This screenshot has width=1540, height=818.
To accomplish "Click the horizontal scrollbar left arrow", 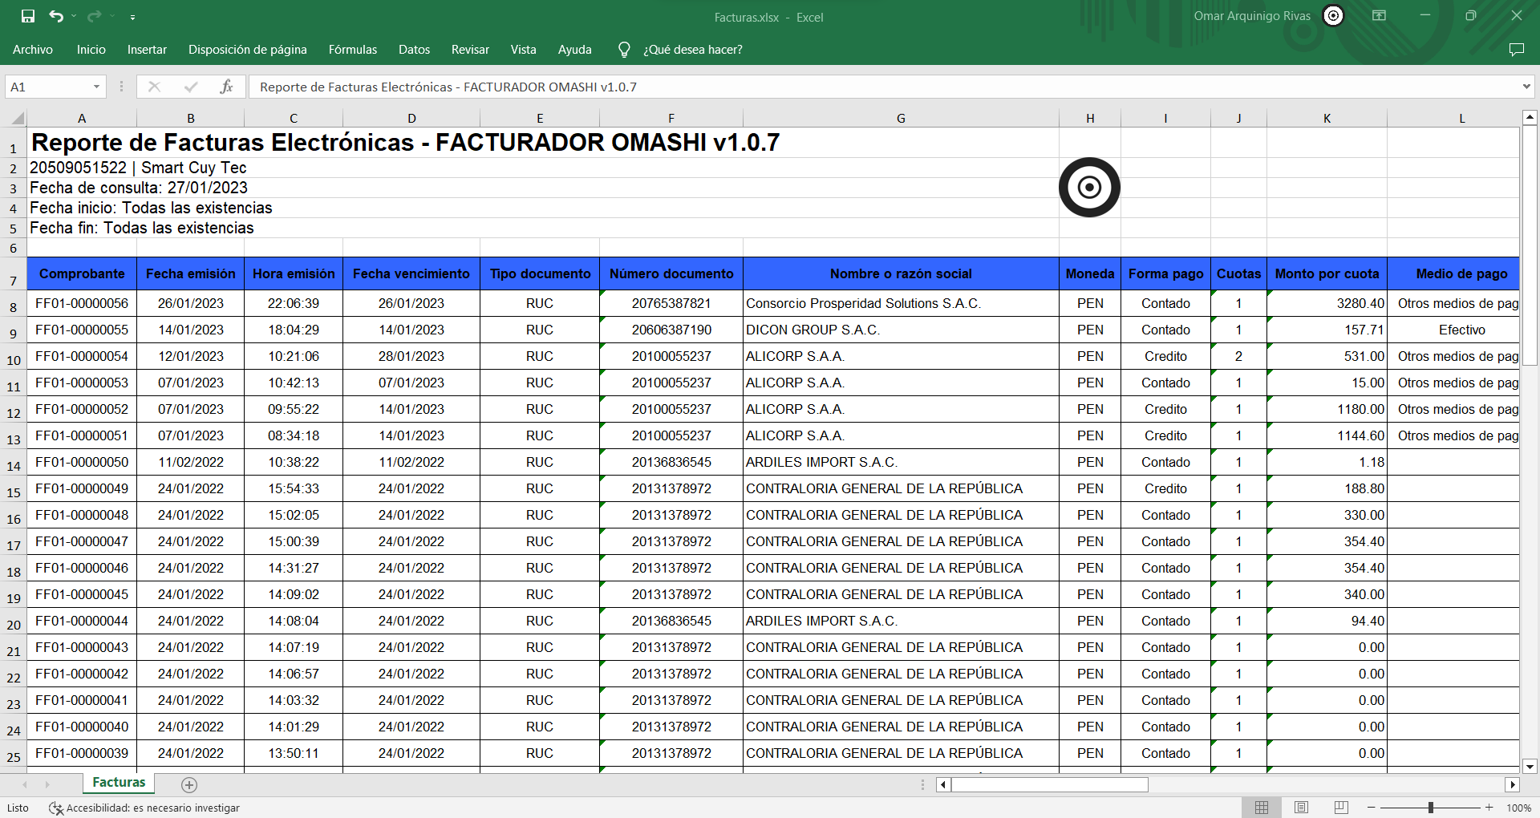I will [943, 784].
